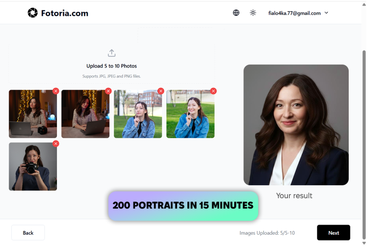Click the Next button
The width and height of the screenshot is (371, 251).
[x=333, y=233]
